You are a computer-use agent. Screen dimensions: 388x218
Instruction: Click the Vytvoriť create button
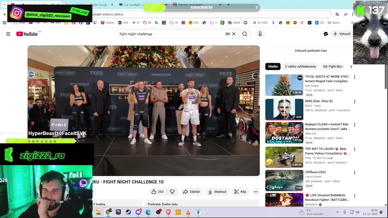342,34
